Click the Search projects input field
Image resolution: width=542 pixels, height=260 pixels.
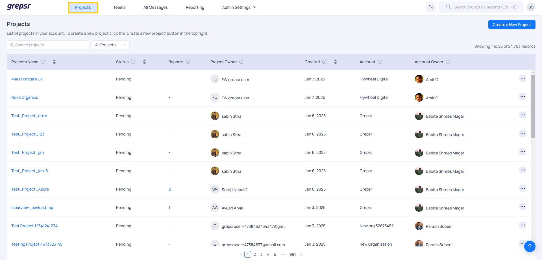pyautogui.click(x=48, y=45)
